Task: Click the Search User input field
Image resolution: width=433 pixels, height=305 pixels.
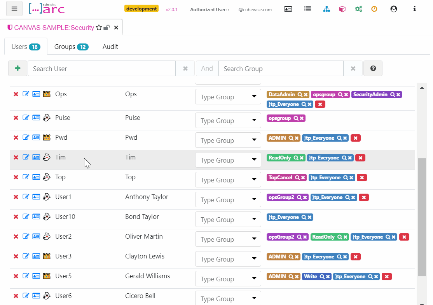Action: tap(101, 68)
